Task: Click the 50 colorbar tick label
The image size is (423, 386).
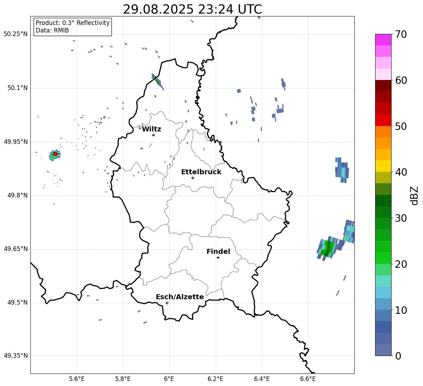Action: [x=400, y=126]
